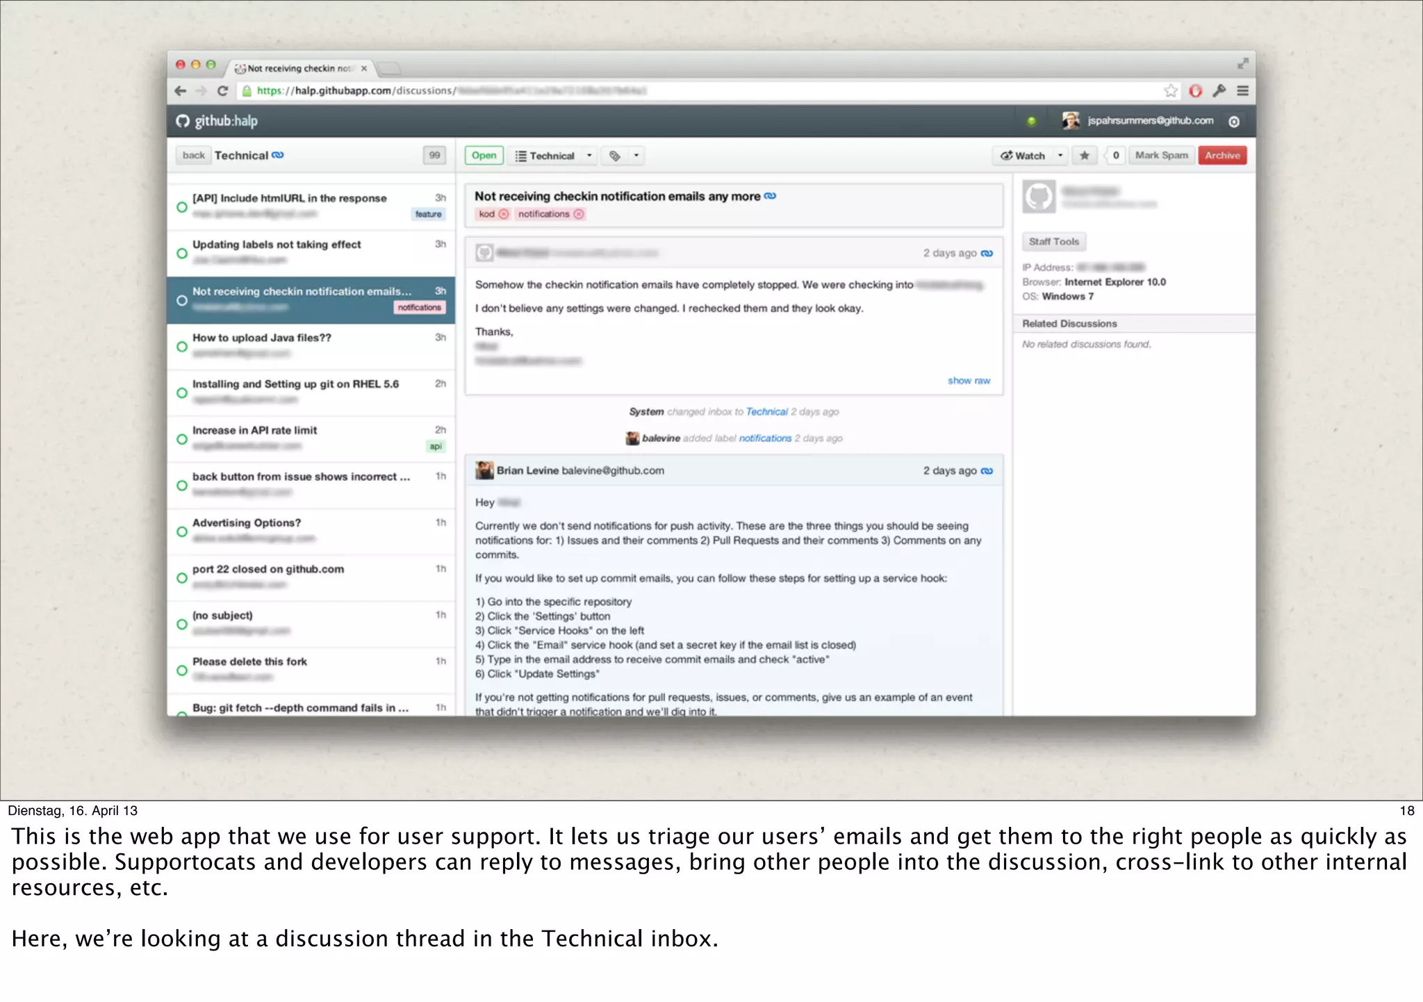Remove the notifications label via x icon
Image resolution: width=1423 pixels, height=1002 pixels.
pos(579,214)
